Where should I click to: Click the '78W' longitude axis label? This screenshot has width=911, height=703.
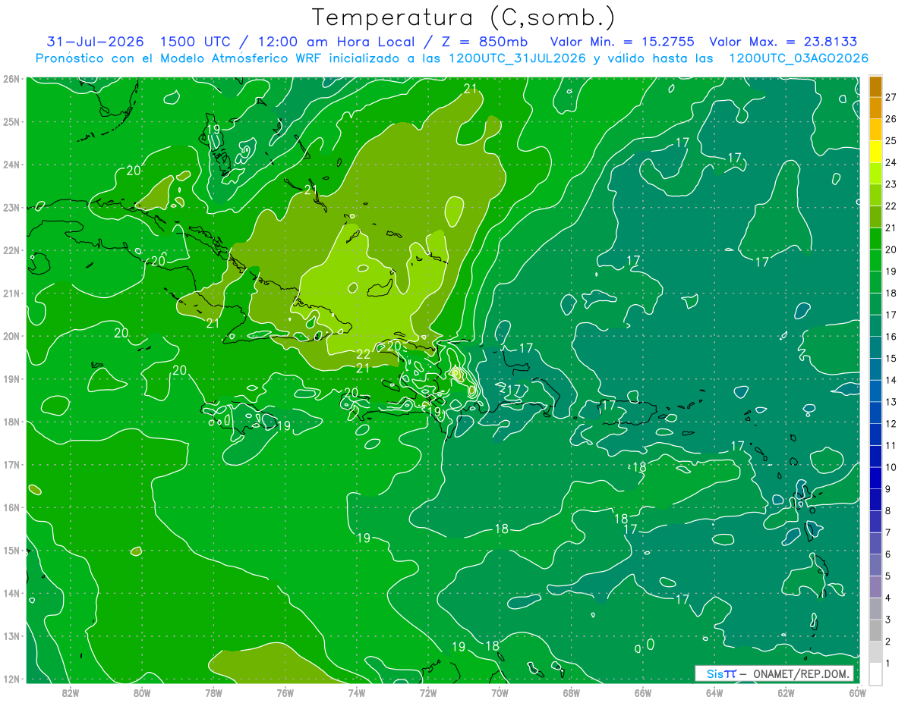213,692
